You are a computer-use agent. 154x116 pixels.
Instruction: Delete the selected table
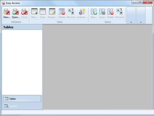pyautogui.click(x=62, y=13)
